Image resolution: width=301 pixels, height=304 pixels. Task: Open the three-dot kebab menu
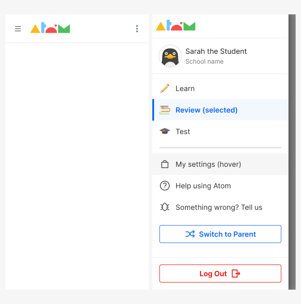click(x=137, y=29)
